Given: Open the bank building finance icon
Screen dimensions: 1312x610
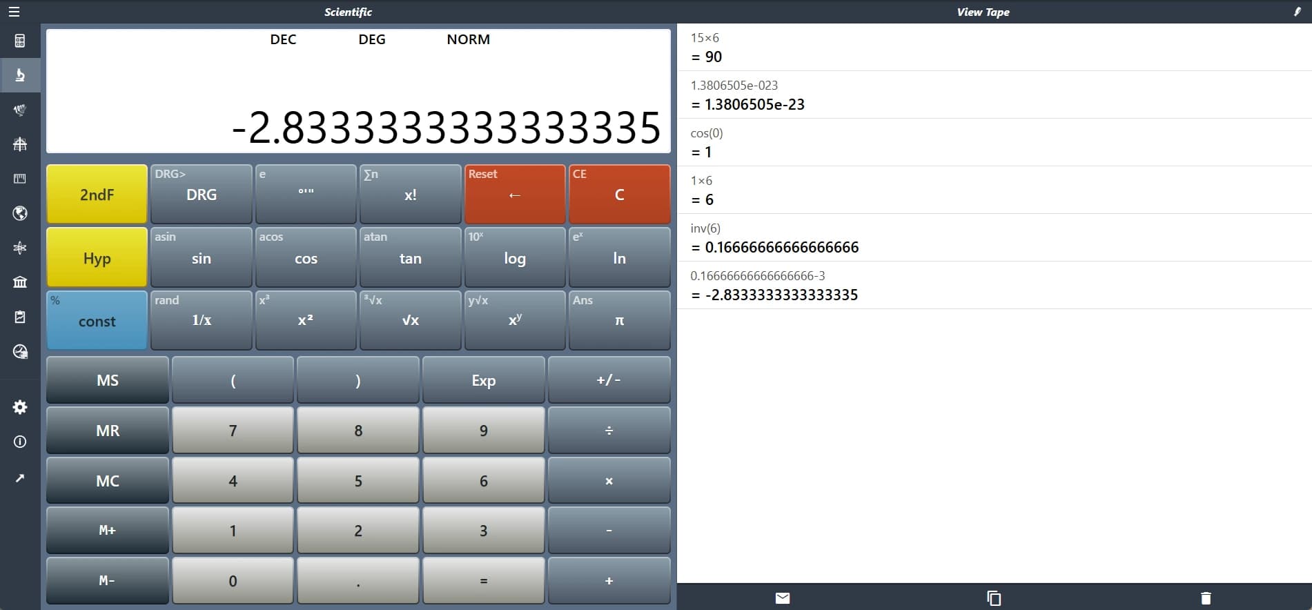Looking at the screenshot, I should pyautogui.click(x=20, y=282).
